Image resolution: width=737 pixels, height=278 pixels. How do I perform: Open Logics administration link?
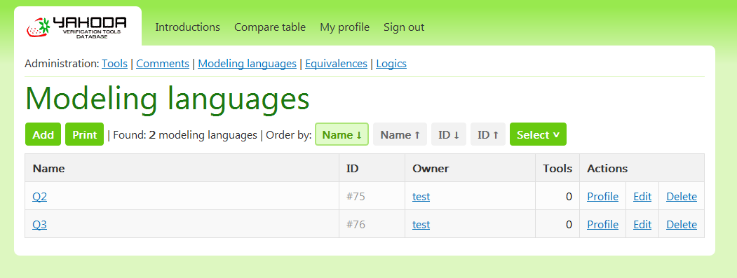(391, 64)
